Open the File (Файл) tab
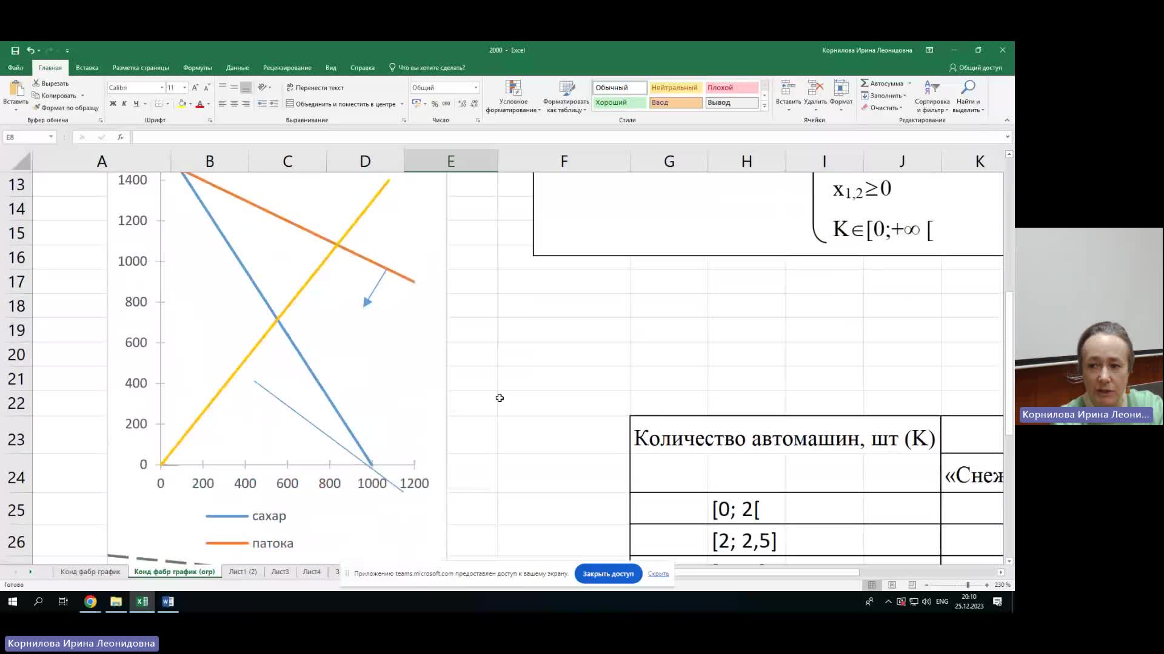The height and width of the screenshot is (654, 1164). coord(16,67)
